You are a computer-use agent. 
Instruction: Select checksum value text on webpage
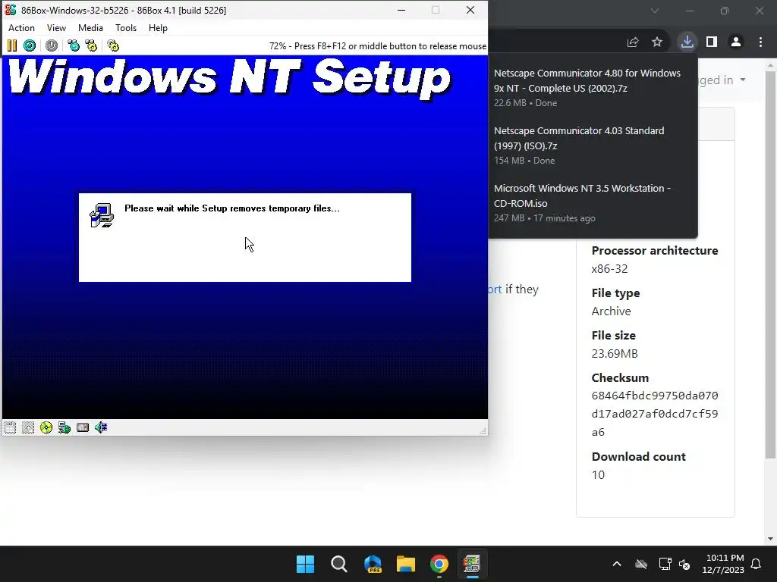655,414
